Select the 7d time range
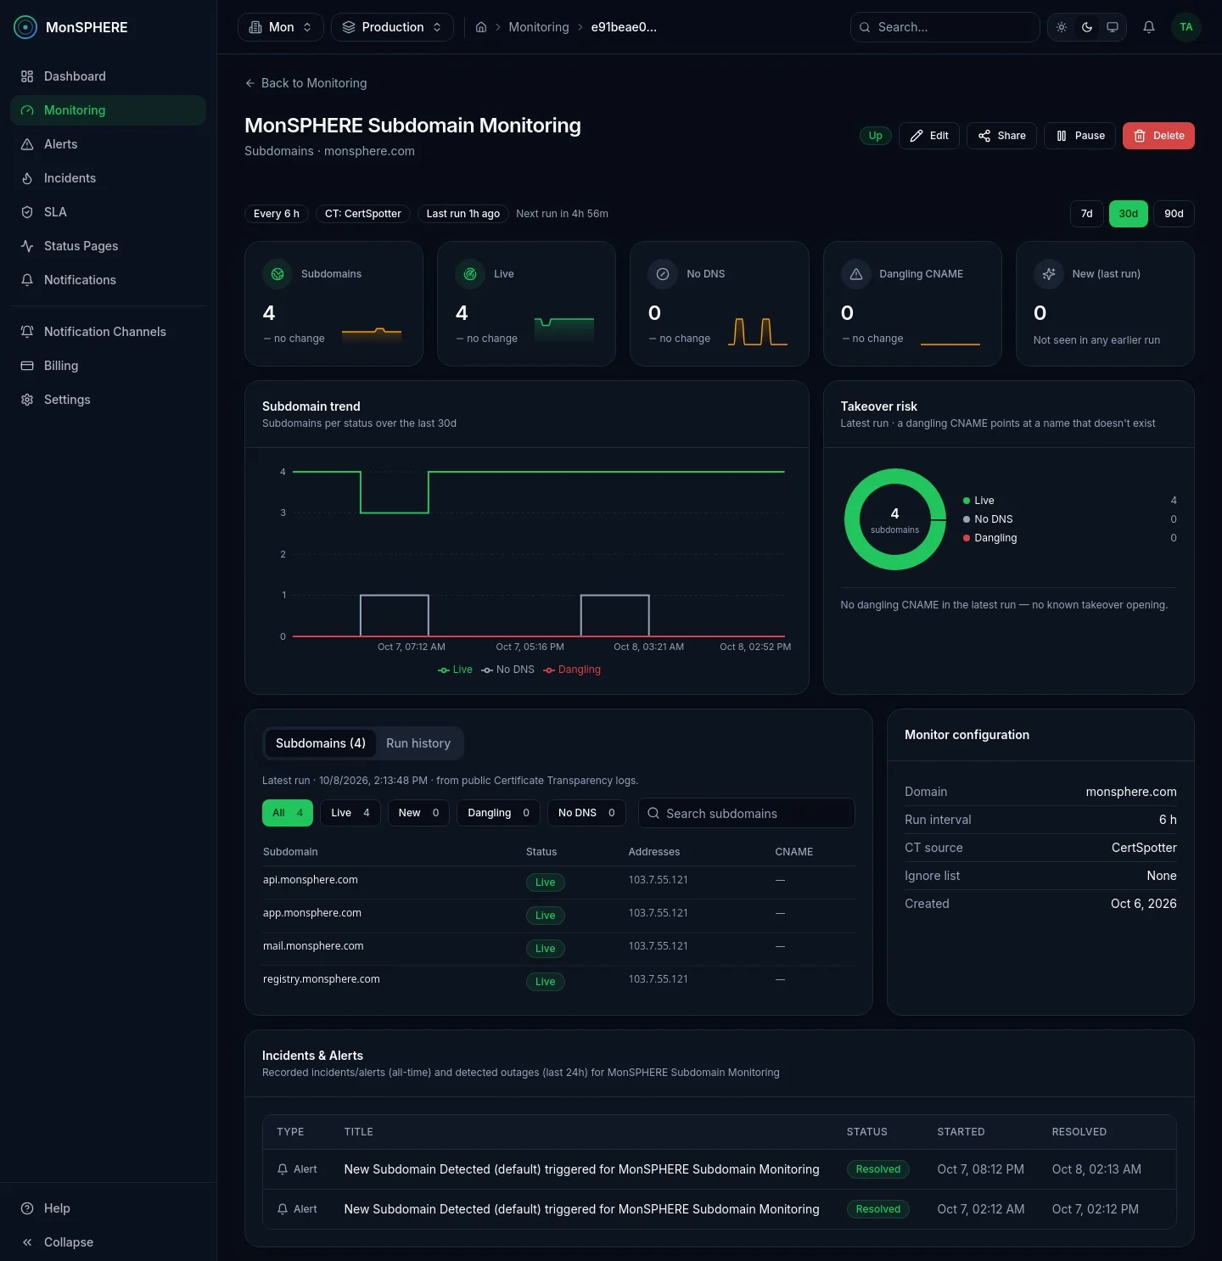The width and height of the screenshot is (1222, 1261). [1087, 214]
